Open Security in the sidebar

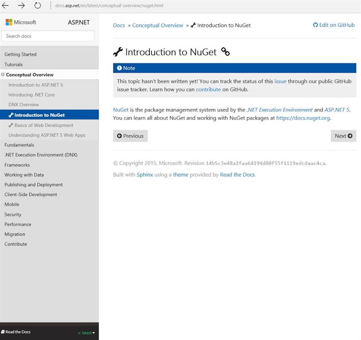[13, 214]
